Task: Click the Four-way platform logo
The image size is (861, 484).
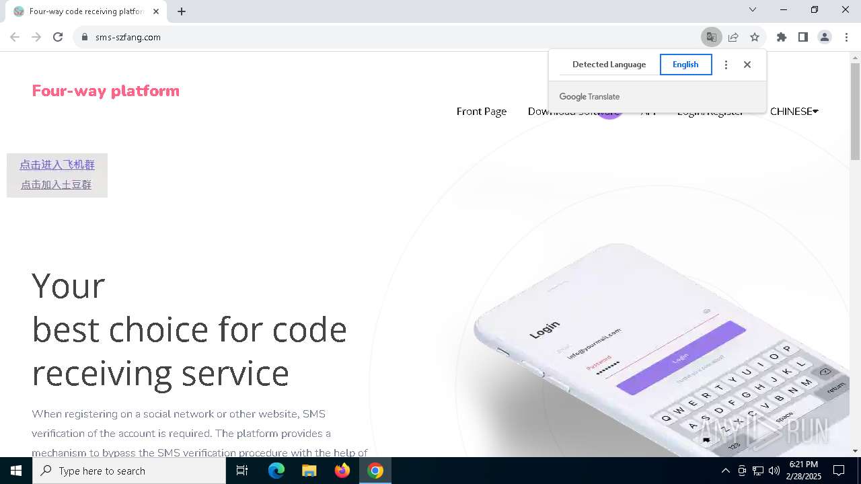Action: pos(106,91)
